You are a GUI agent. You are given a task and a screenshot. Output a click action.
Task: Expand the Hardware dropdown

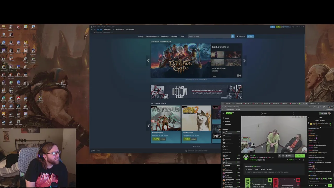pos(175,36)
